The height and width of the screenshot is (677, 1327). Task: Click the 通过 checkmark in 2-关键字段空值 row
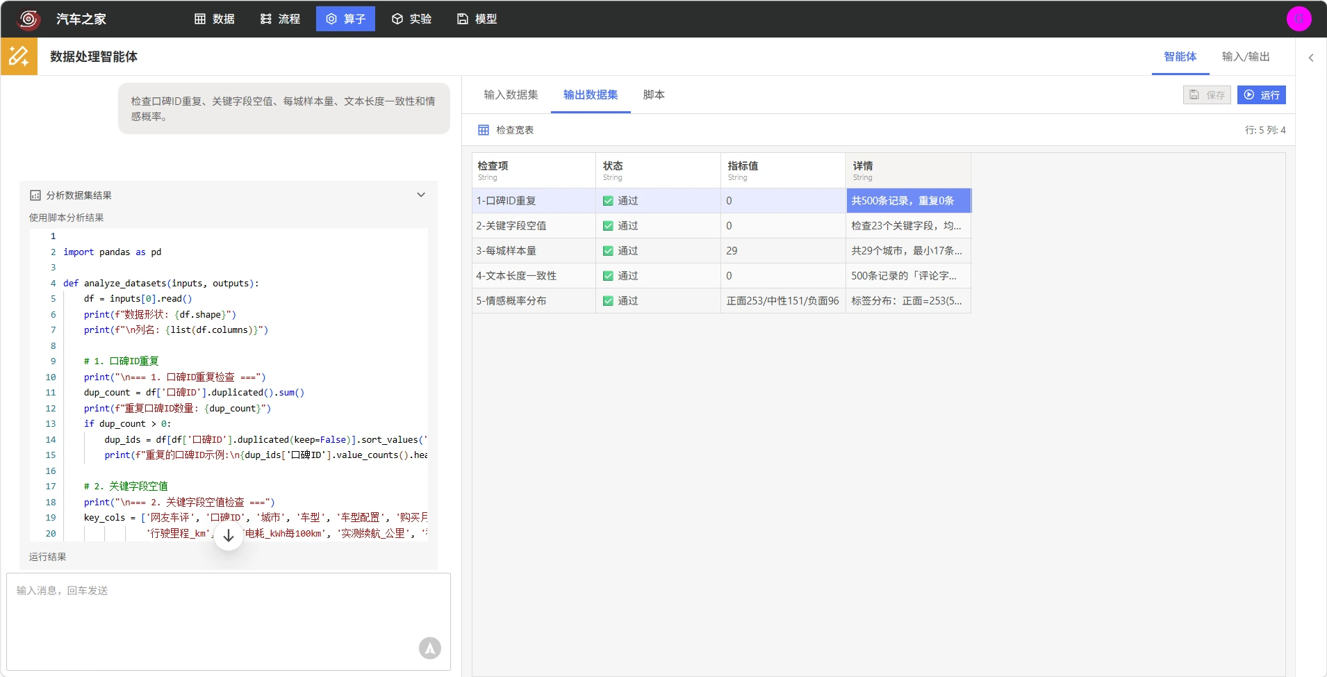[x=608, y=226]
